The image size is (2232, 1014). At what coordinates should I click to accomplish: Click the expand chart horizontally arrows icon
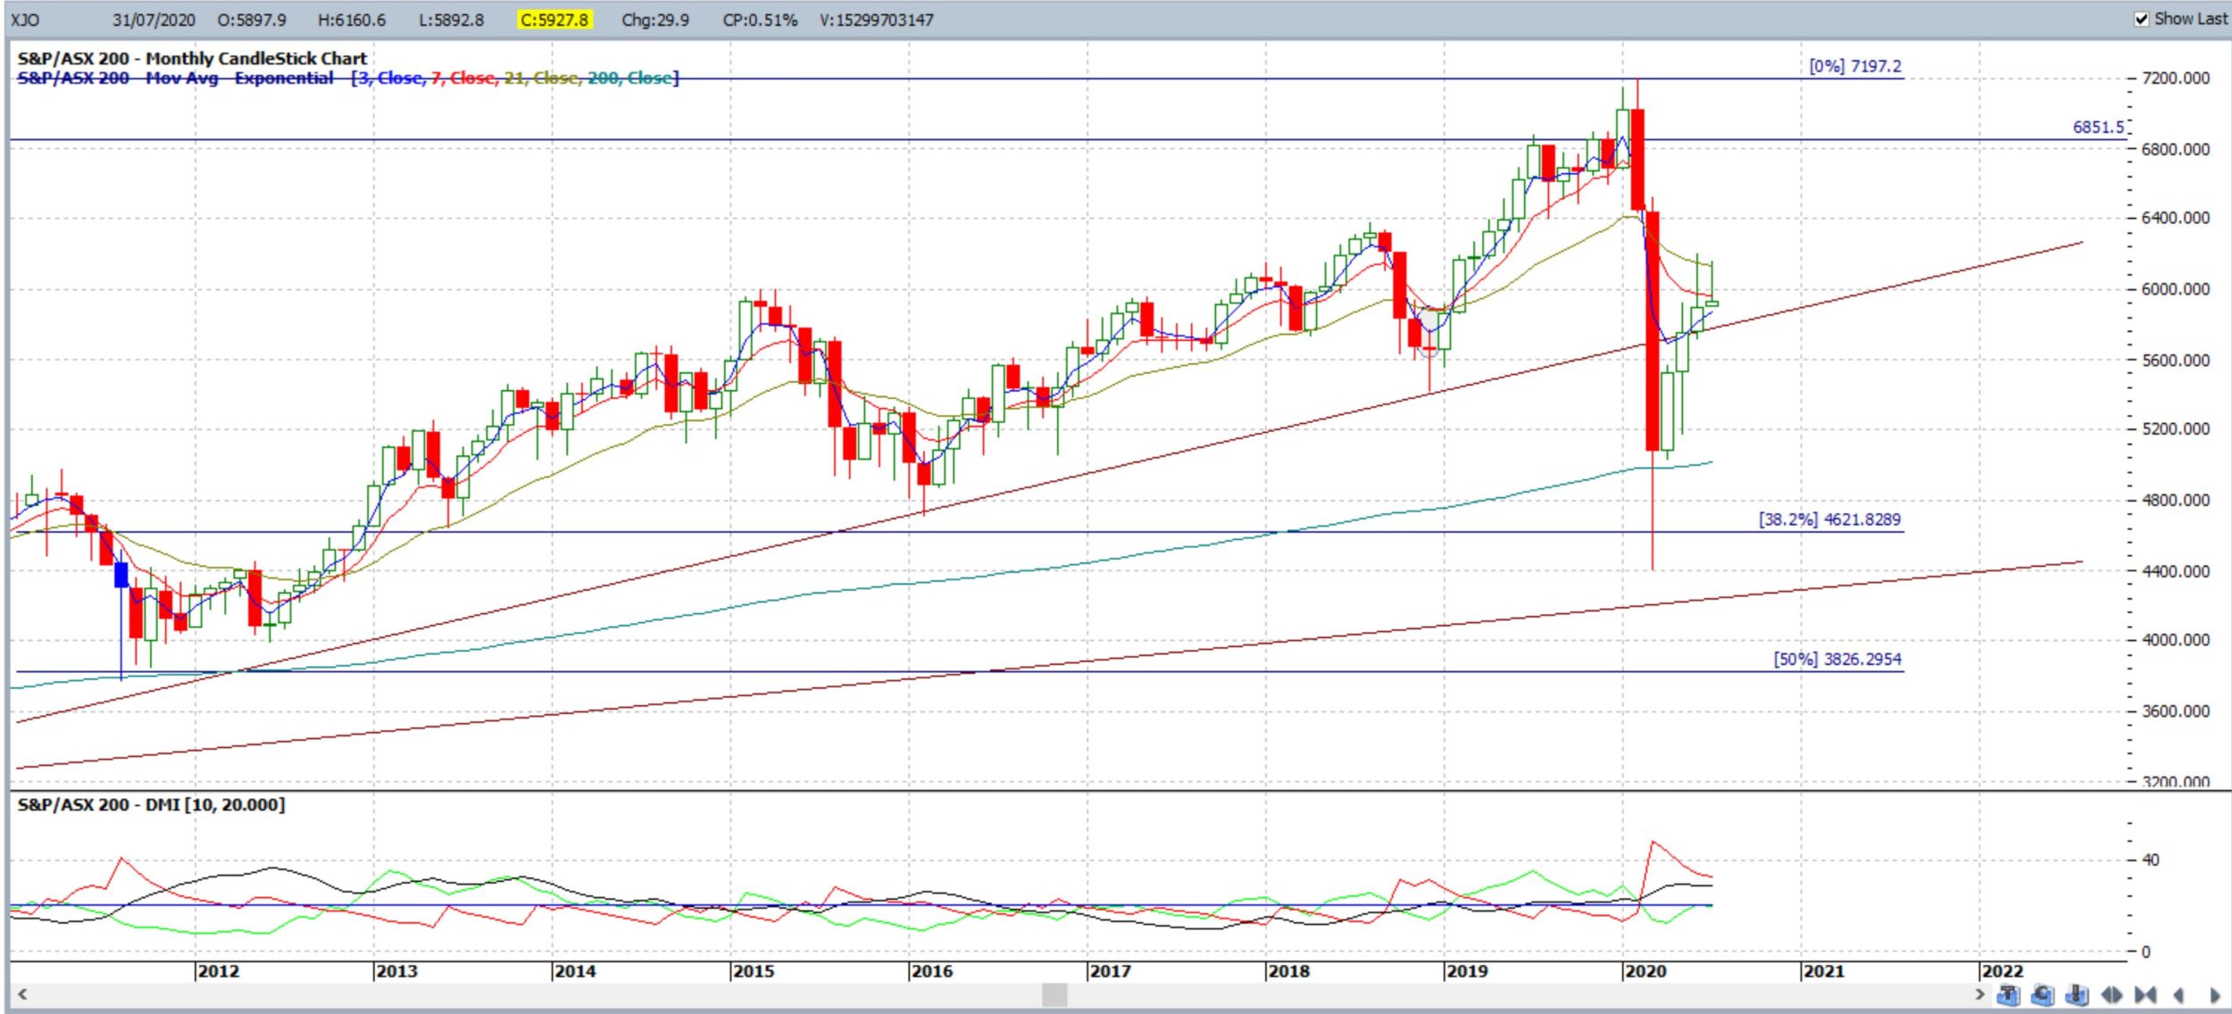coord(2111,994)
